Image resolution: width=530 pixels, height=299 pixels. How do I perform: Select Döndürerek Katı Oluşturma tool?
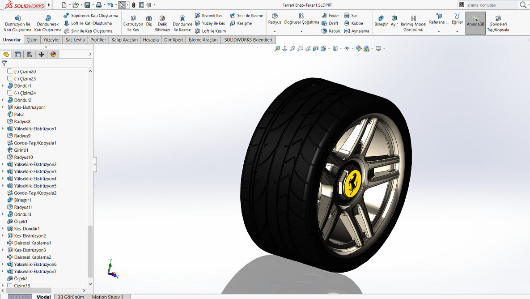point(48,24)
